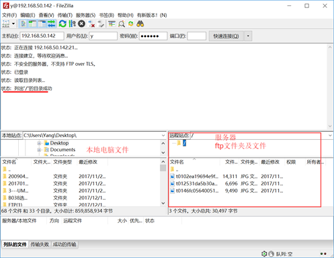The width and height of the screenshot is (334, 258).
Task: Select root folder in remote tree
Action: click(184, 143)
